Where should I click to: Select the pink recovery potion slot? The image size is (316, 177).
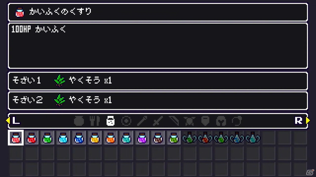point(16,138)
